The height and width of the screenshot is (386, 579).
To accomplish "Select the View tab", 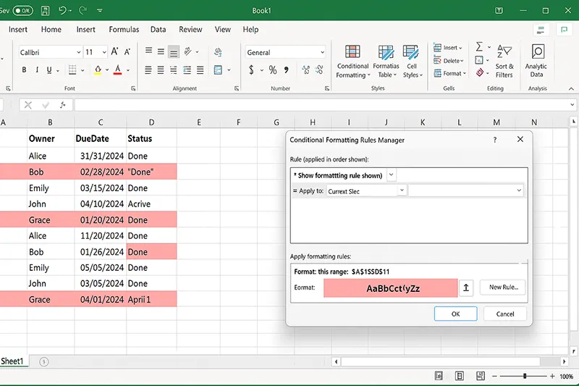I will coord(223,30).
